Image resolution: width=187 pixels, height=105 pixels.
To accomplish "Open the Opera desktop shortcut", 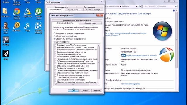I will (x=39, y=1).
